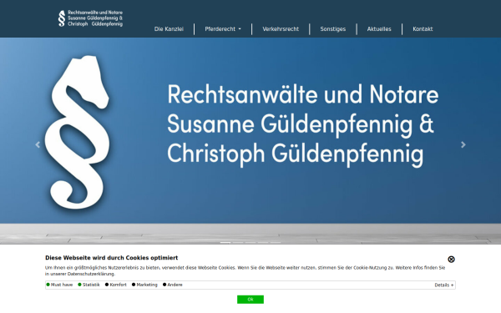Select first carousel slide indicator

(x=225, y=242)
